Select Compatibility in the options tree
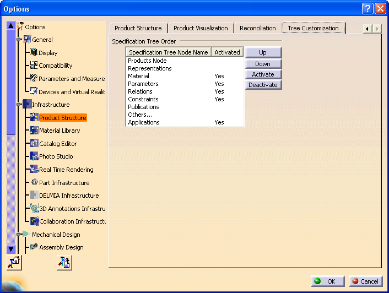Screen dimensions: 389x293 tap(56, 66)
